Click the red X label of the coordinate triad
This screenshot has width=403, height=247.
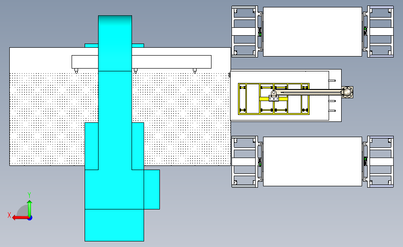(x=9, y=215)
